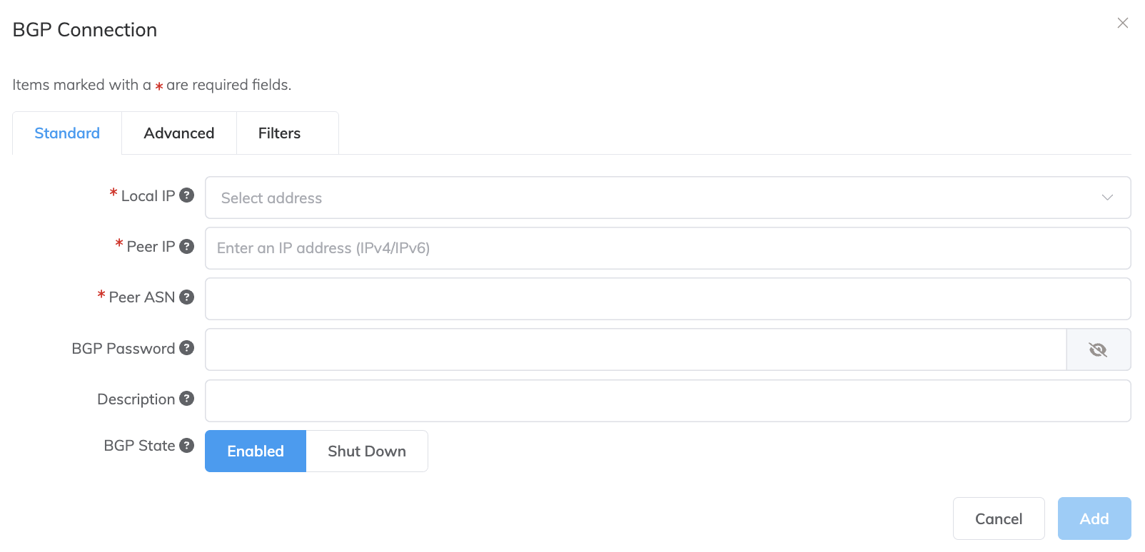The image size is (1145, 552).
Task: Show the BGP Password text
Action: tap(1098, 349)
